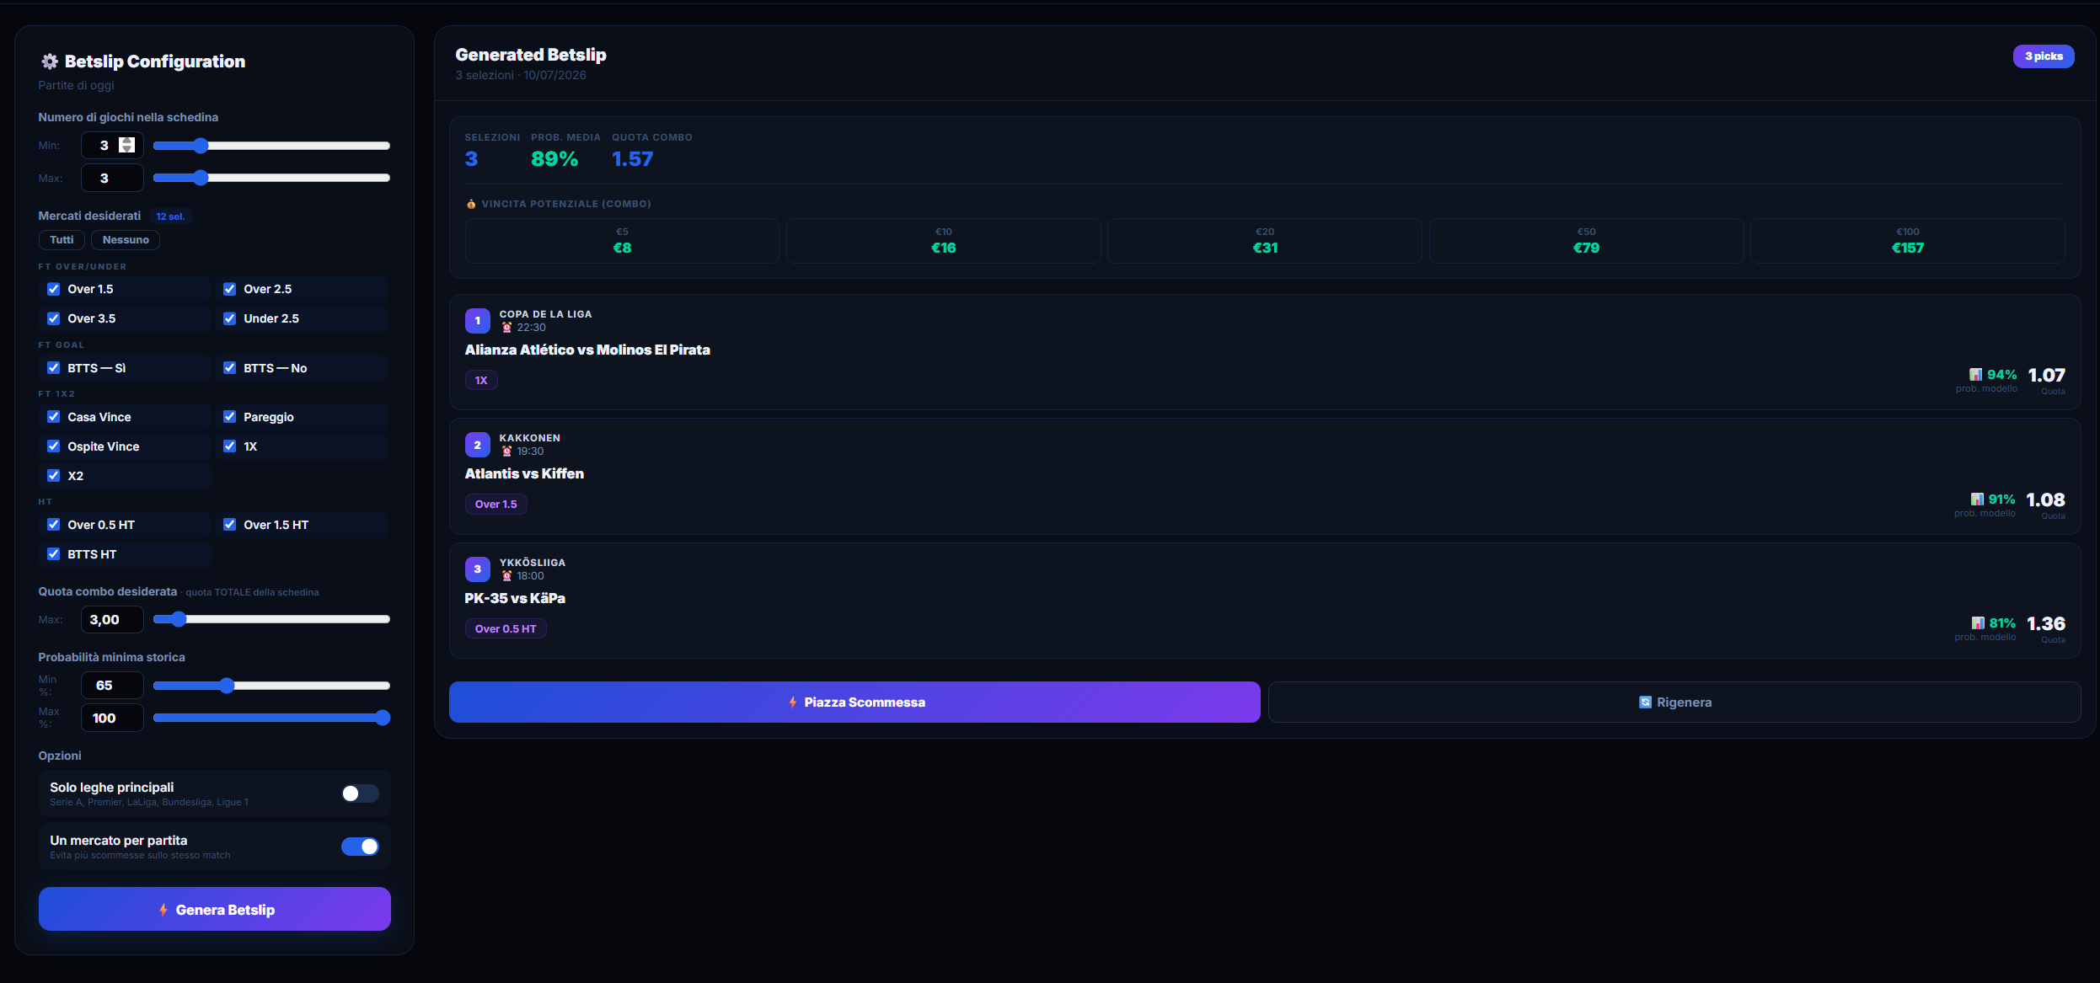This screenshot has height=983, width=2100.
Task: Toggle the Ospite Vince checkbox
Action: tap(53, 446)
